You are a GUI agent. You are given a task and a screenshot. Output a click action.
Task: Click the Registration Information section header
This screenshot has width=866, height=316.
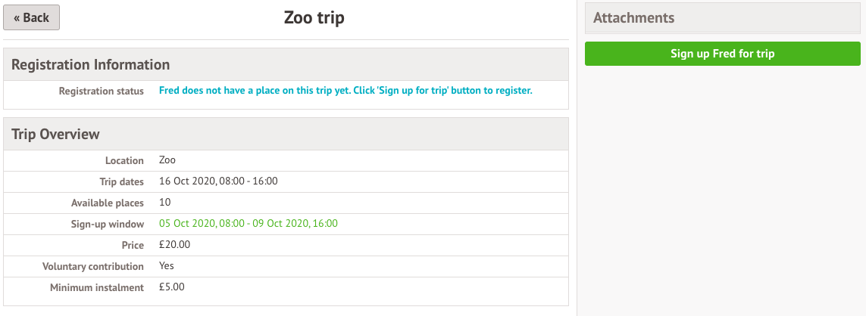coord(90,65)
